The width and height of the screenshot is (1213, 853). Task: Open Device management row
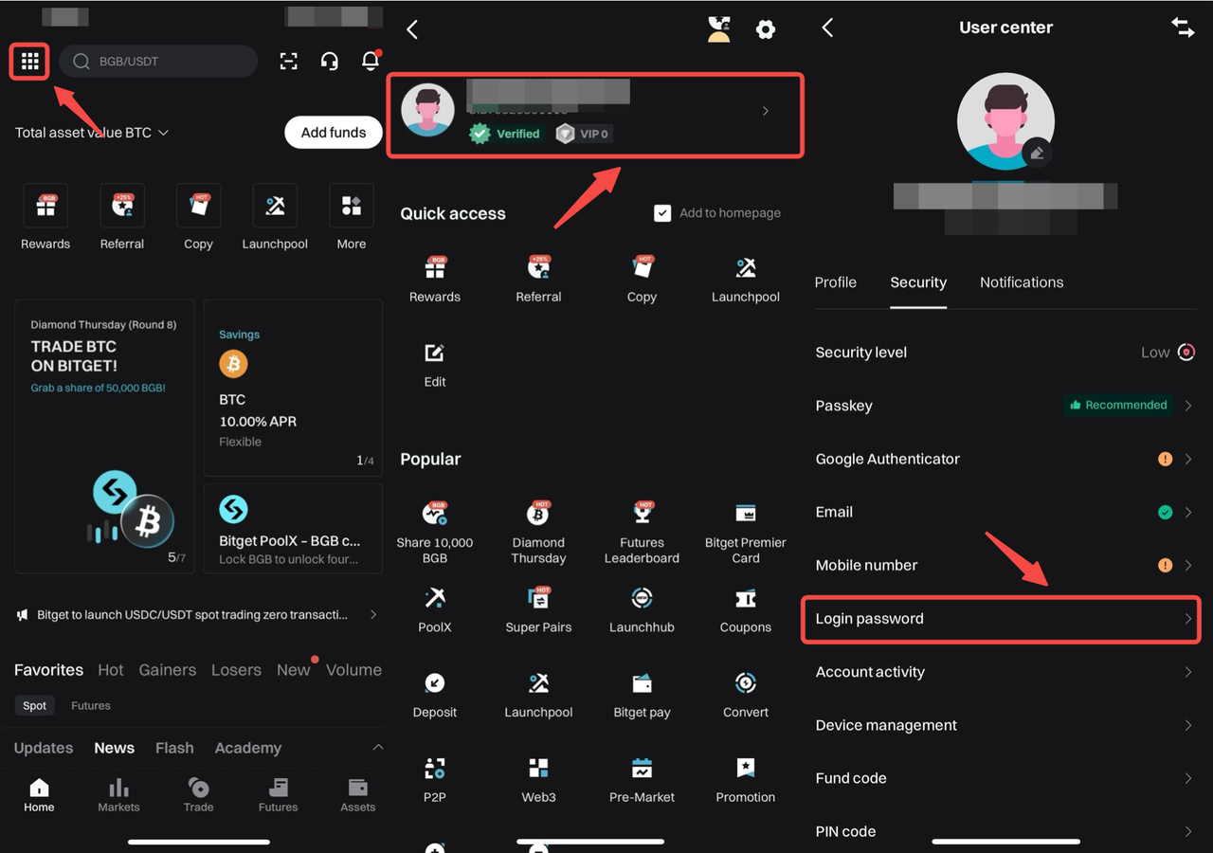[x=1005, y=725]
